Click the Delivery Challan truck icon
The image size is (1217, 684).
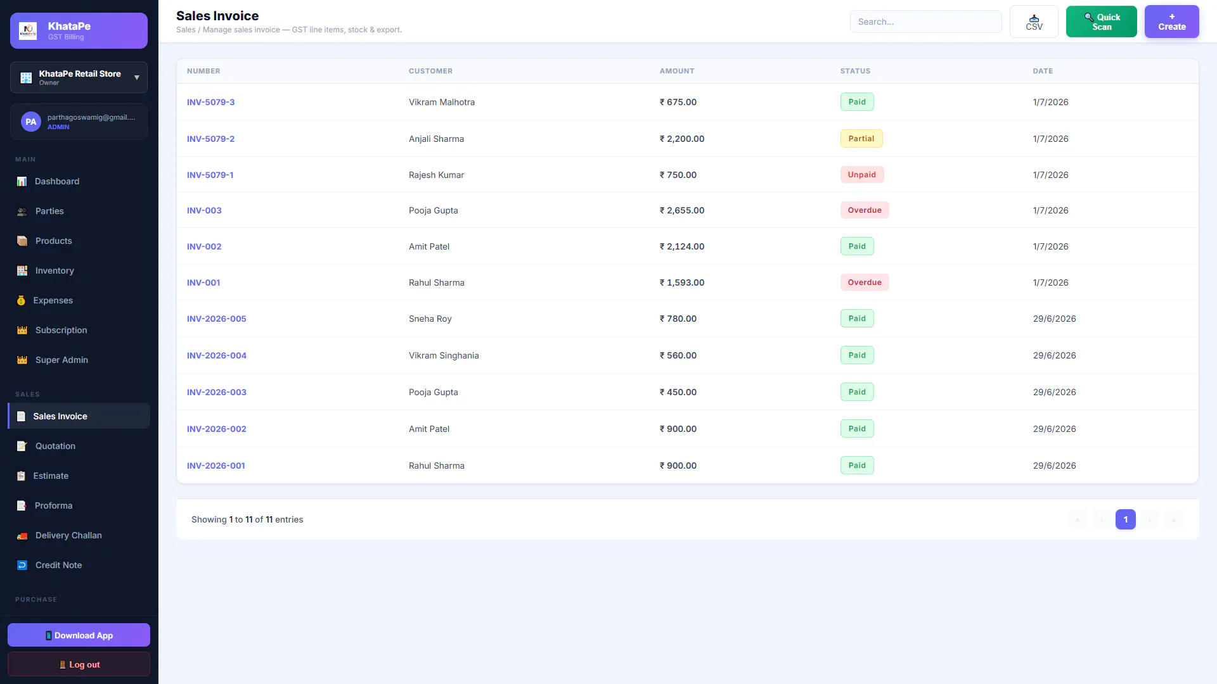coord(22,535)
